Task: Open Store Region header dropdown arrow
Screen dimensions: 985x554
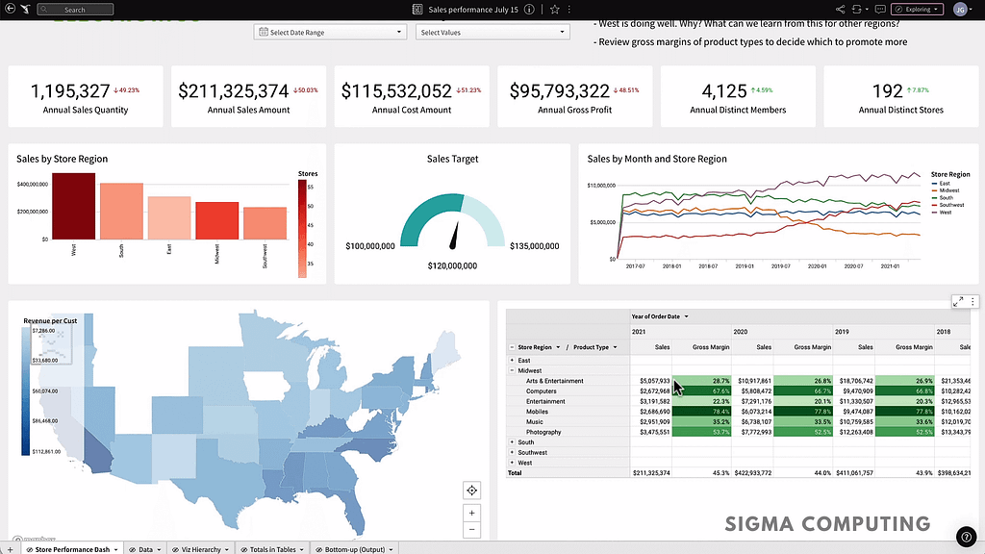Action: [x=558, y=347]
